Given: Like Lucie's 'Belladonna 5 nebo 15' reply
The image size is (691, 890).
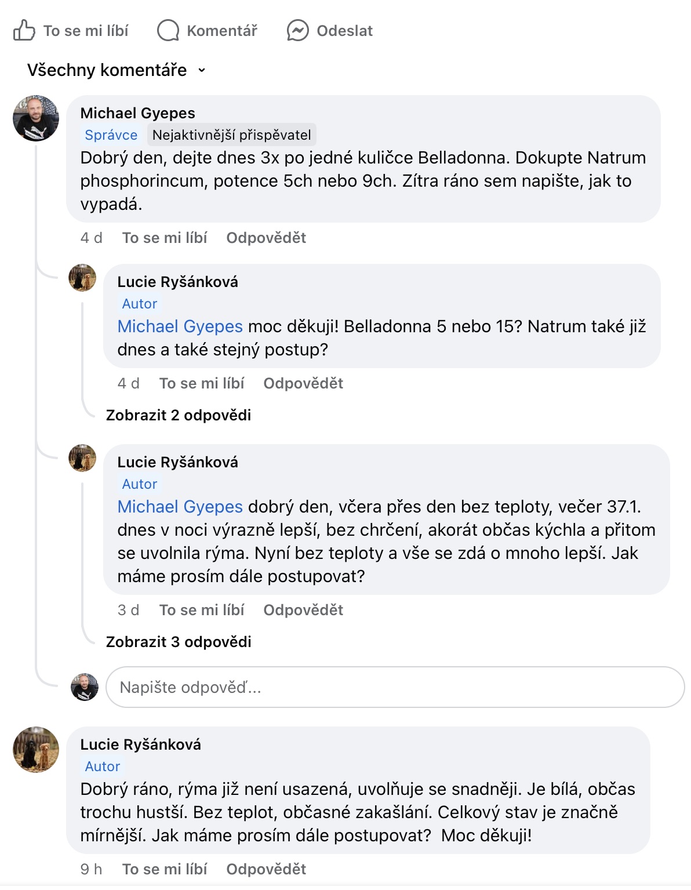Looking at the screenshot, I should point(201,383).
